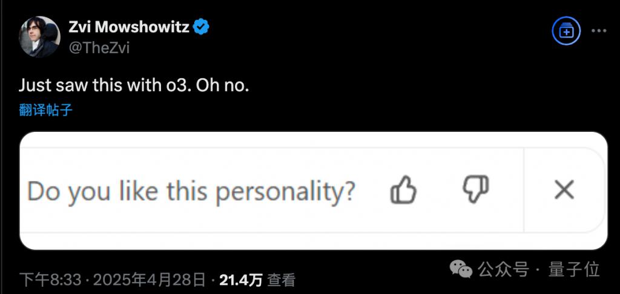Screen dimensions: 620x294
Task: Open the @TheZvi handle link
Action: [99, 48]
